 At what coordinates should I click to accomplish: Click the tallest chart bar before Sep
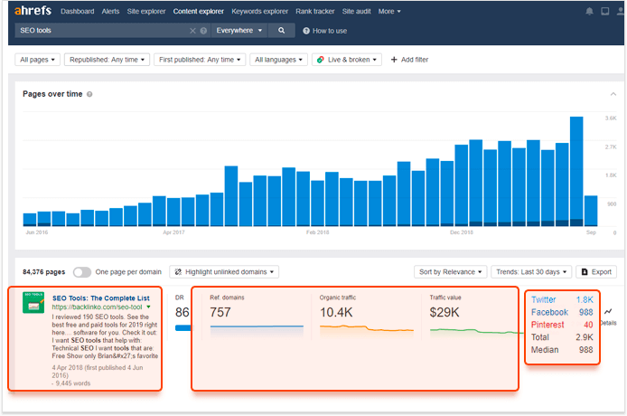[x=576, y=171]
